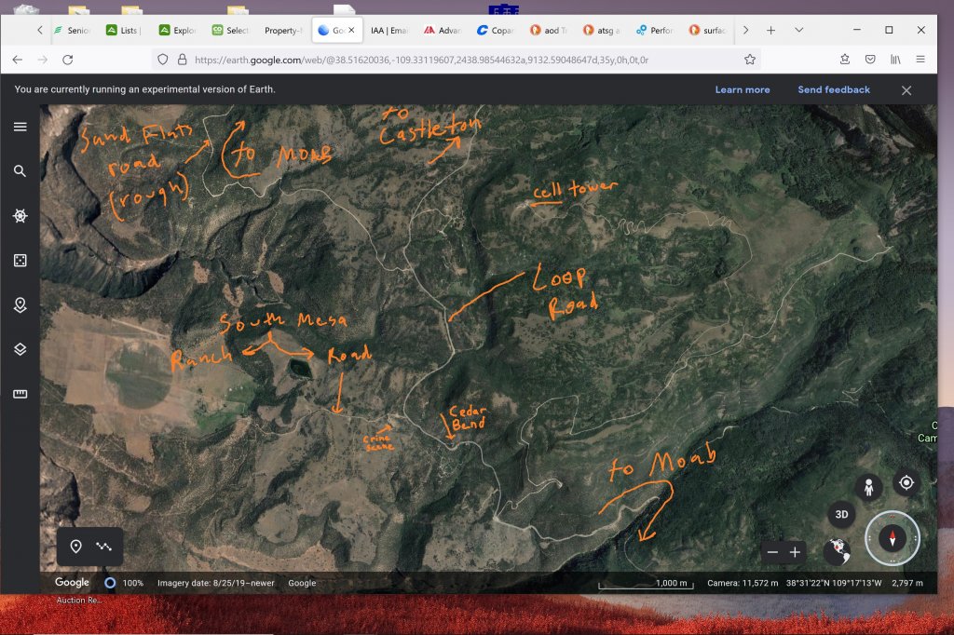Screen dimensions: 954x635
Task: Open the Google Earth hamburger menu
Action: point(20,127)
